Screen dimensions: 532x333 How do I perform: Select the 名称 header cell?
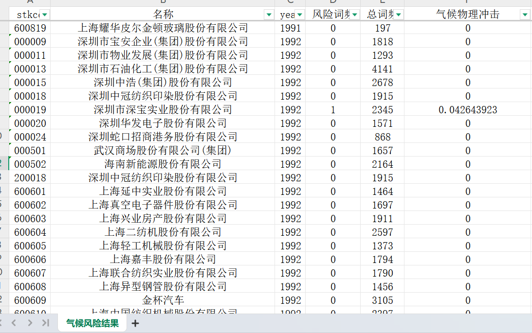point(163,14)
